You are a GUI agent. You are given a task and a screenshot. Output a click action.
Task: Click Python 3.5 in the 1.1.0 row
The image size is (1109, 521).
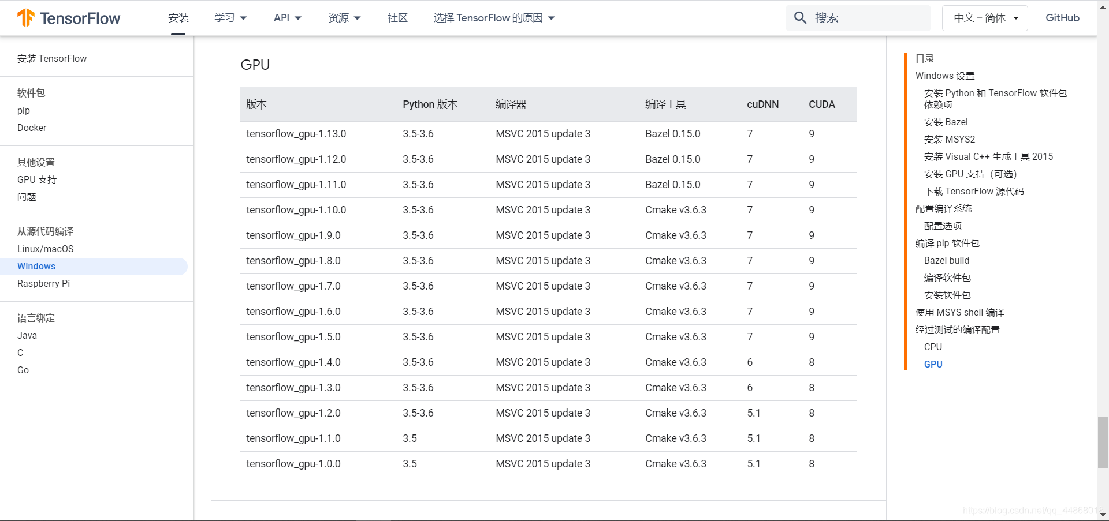click(410, 438)
